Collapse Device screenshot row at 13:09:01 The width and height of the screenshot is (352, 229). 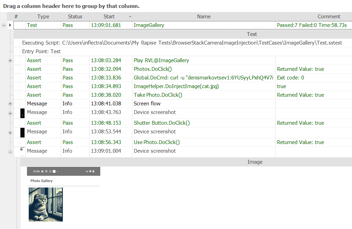(10, 152)
